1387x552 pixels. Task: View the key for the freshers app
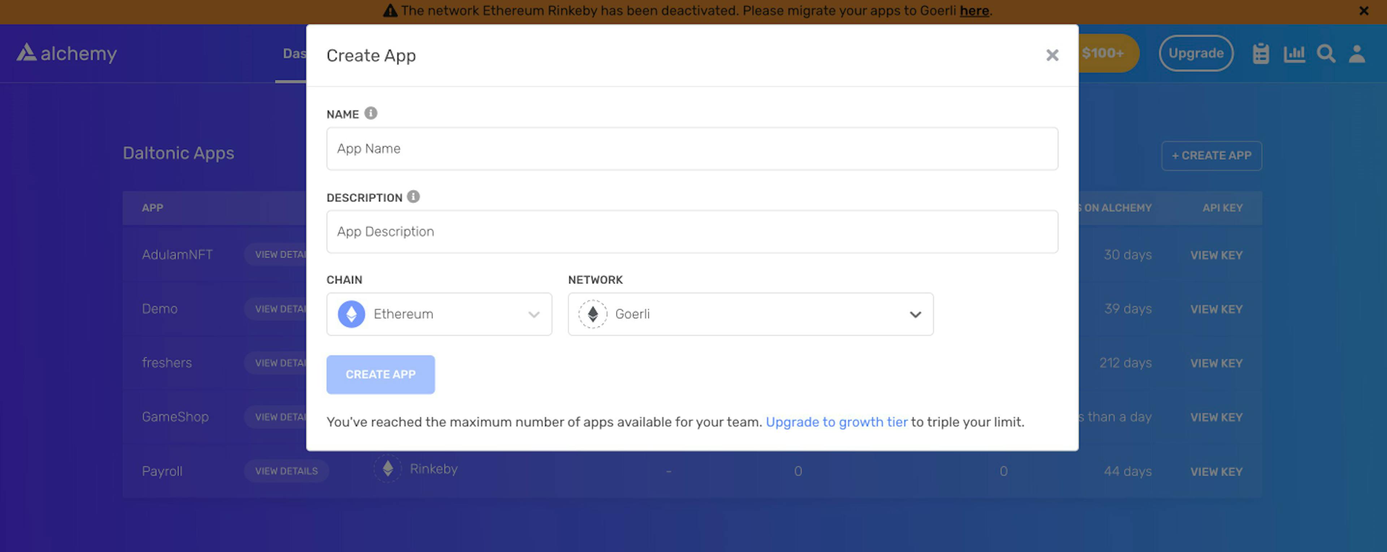tap(1216, 363)
